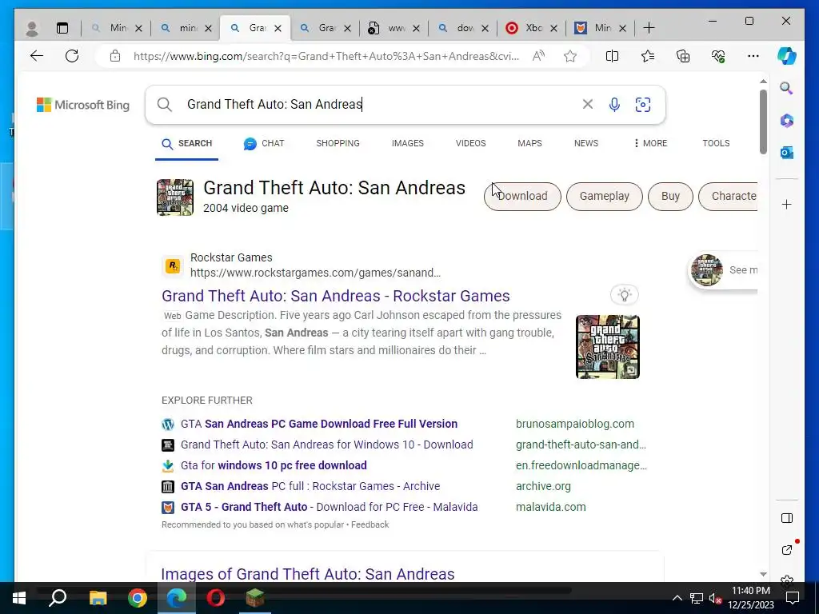Screen dimensions: 819x614
Task: Open the SHOPPING results tab
Action: pos(338,143)
